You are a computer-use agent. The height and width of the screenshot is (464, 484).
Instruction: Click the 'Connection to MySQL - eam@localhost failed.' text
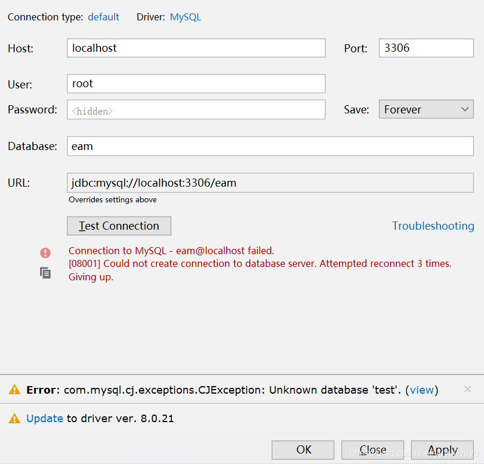171,251
